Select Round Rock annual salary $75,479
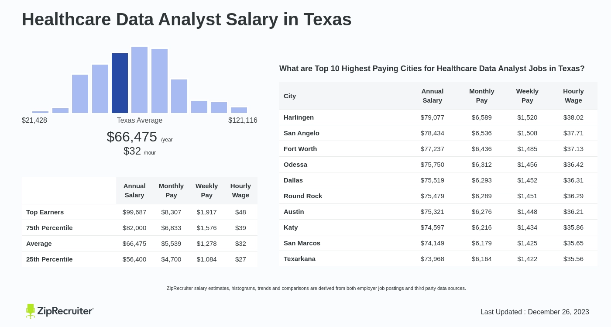611x327 pixels. coord(433,196)
